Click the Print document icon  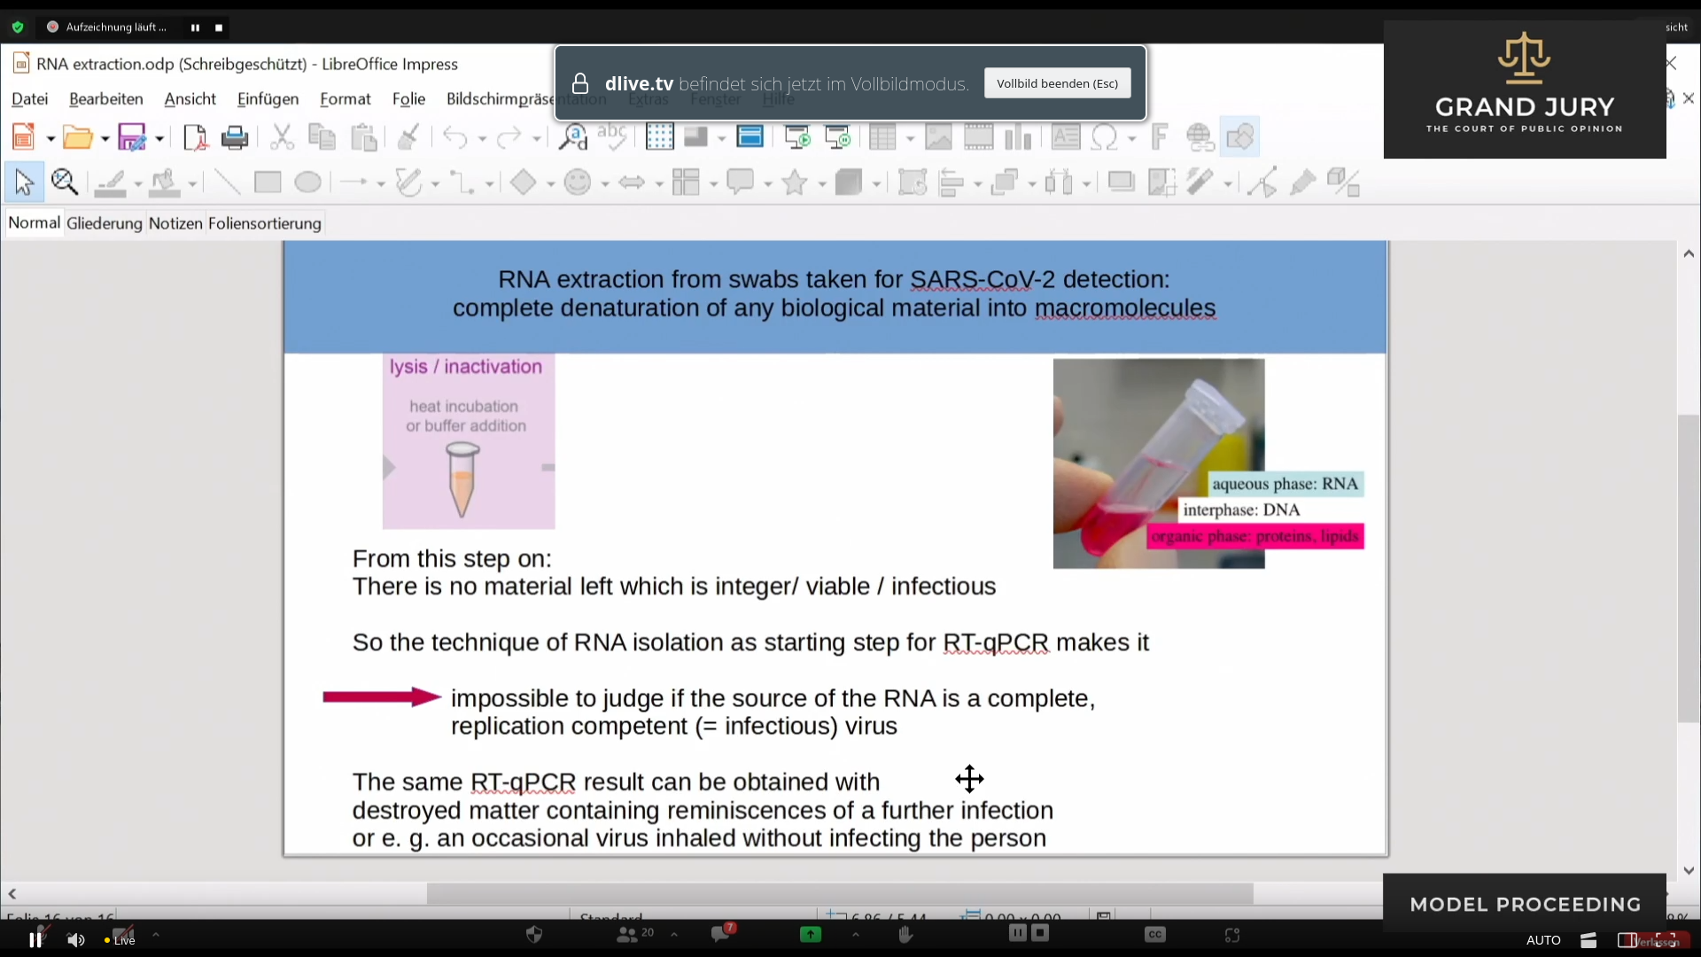click(x=235, y=137)
